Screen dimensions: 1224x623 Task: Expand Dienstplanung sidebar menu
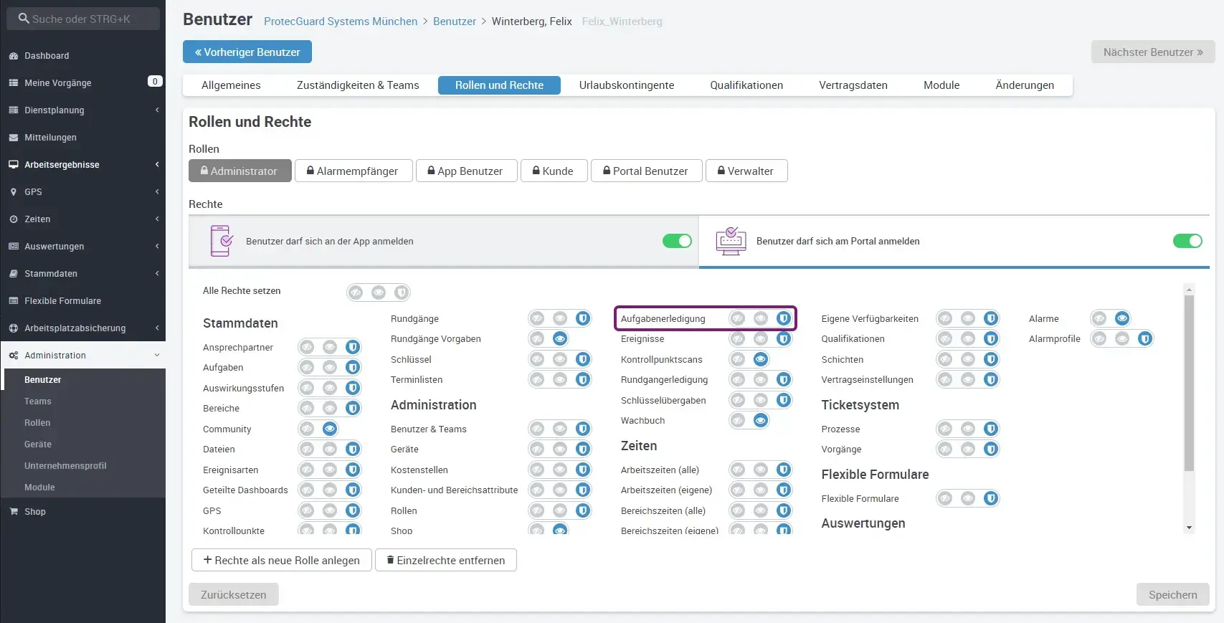click(x=82, y=110)
